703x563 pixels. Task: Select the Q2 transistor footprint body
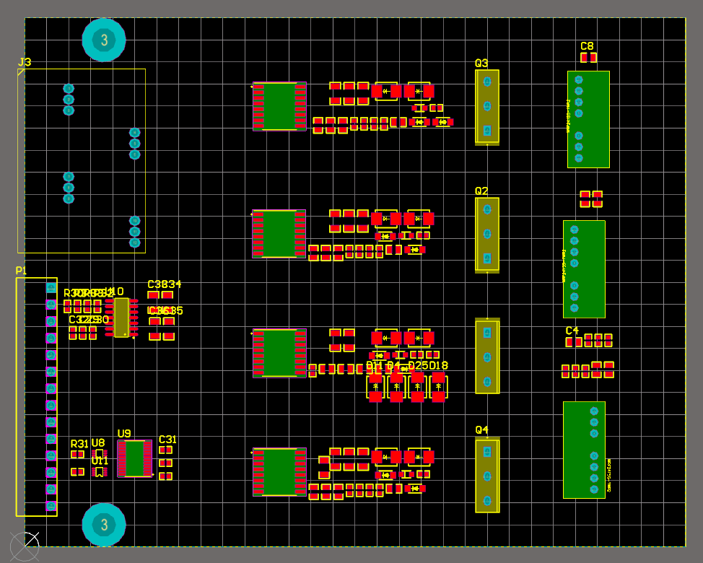(487, 235)
